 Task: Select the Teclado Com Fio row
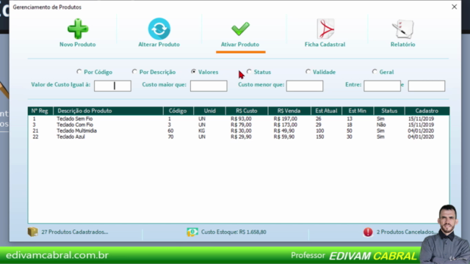pos(239,125)
